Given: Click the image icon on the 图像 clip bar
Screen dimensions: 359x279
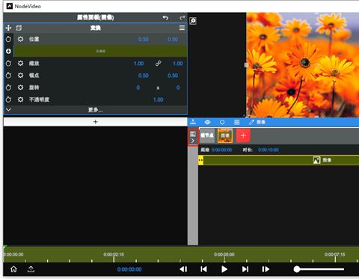Looking at the screenshot, I should tap(316, 160).
